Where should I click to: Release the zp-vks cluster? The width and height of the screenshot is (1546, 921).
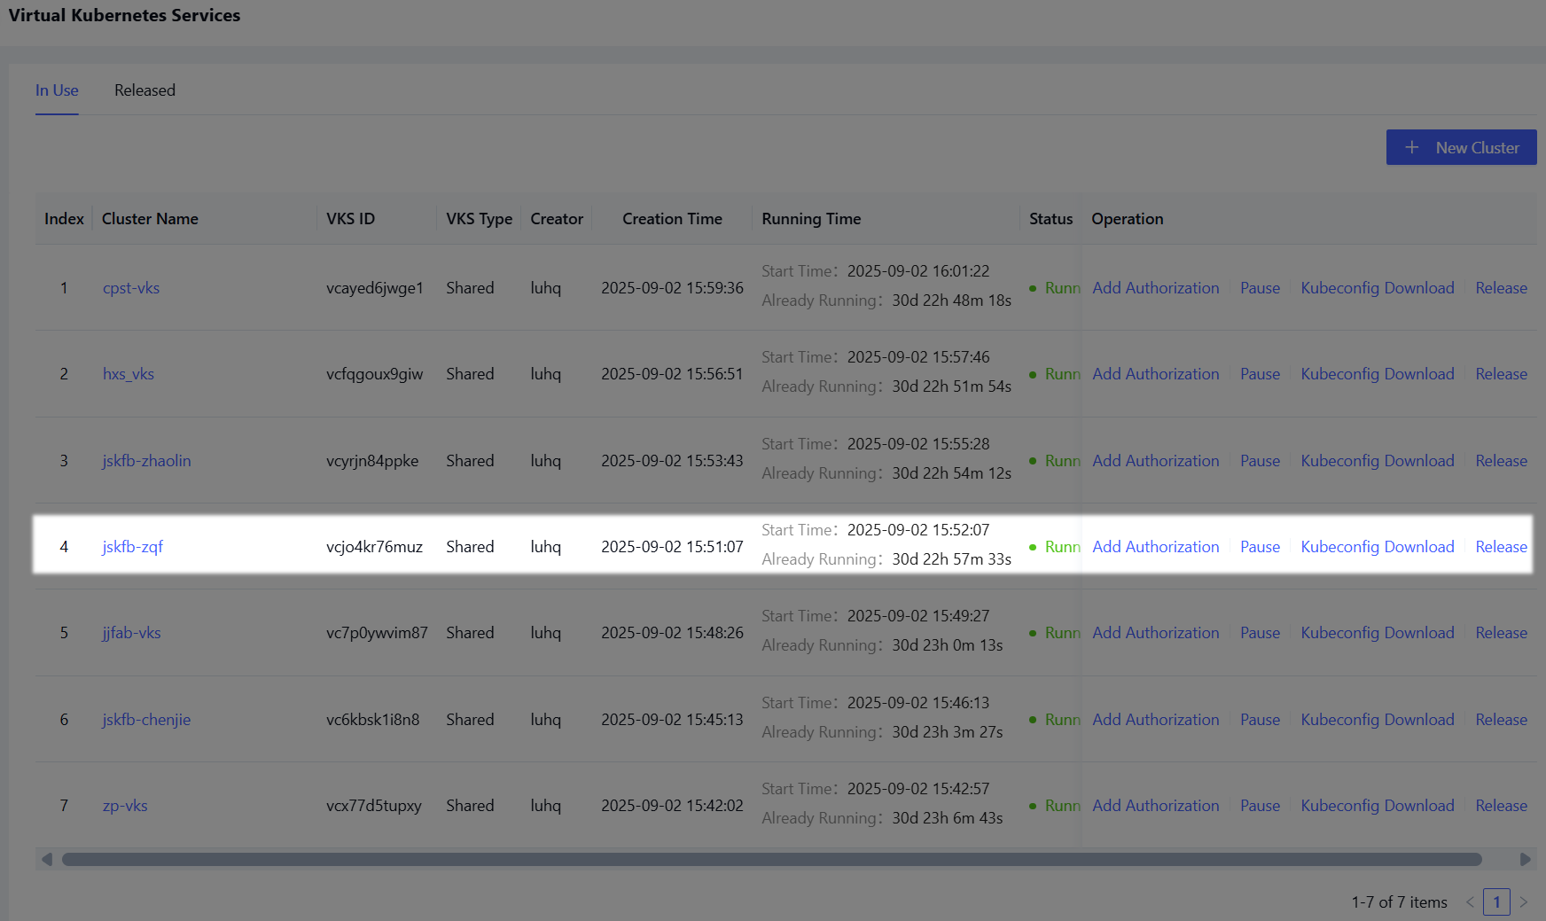(x=1501, y=806)
